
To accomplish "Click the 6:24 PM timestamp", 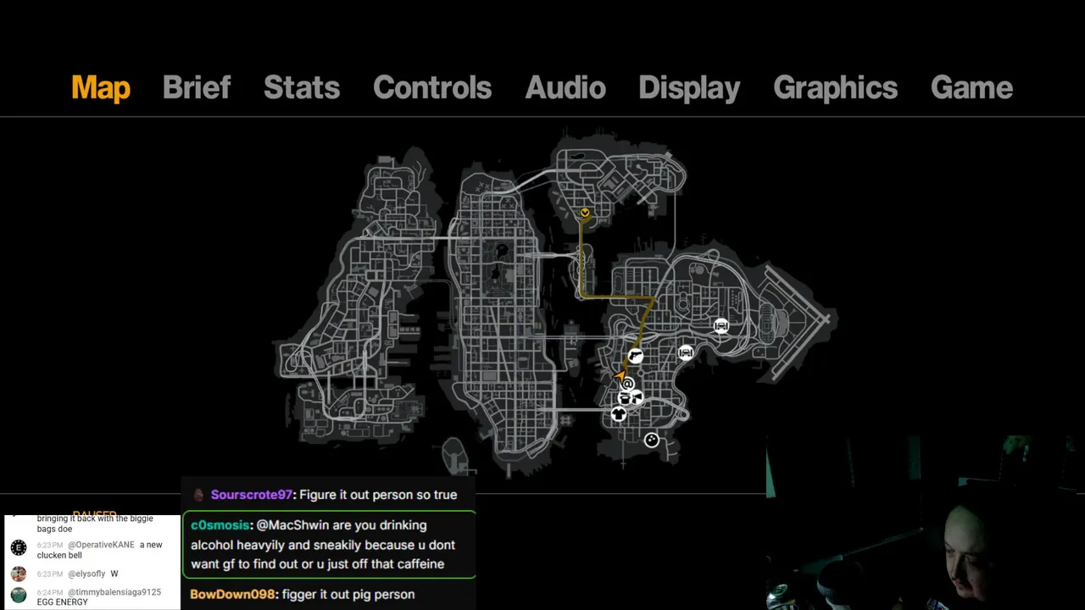I will (x=50, y=592).
